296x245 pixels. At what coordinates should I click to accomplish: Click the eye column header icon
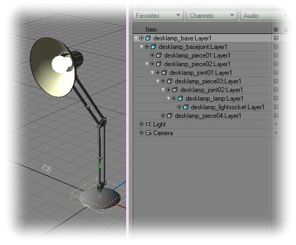point(276,30)
